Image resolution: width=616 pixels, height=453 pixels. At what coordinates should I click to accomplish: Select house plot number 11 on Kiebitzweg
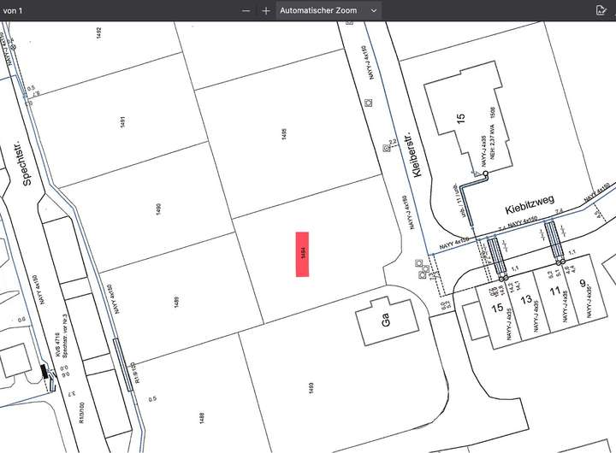(554, 293)
